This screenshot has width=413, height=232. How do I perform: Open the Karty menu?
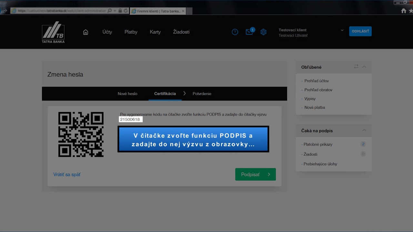coord(155,32)
